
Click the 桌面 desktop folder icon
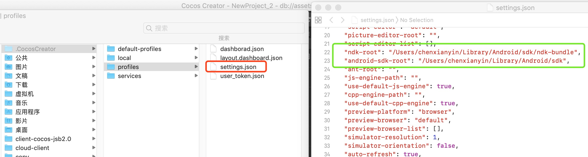pyautogui.click(x=9, y=130)
